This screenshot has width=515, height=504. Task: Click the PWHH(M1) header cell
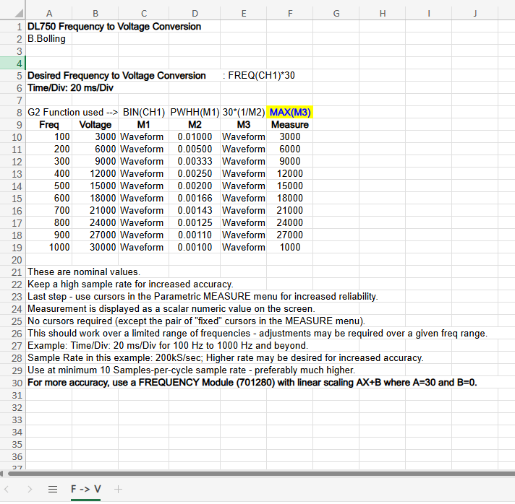pyautogui.click(x=194, y=112)
